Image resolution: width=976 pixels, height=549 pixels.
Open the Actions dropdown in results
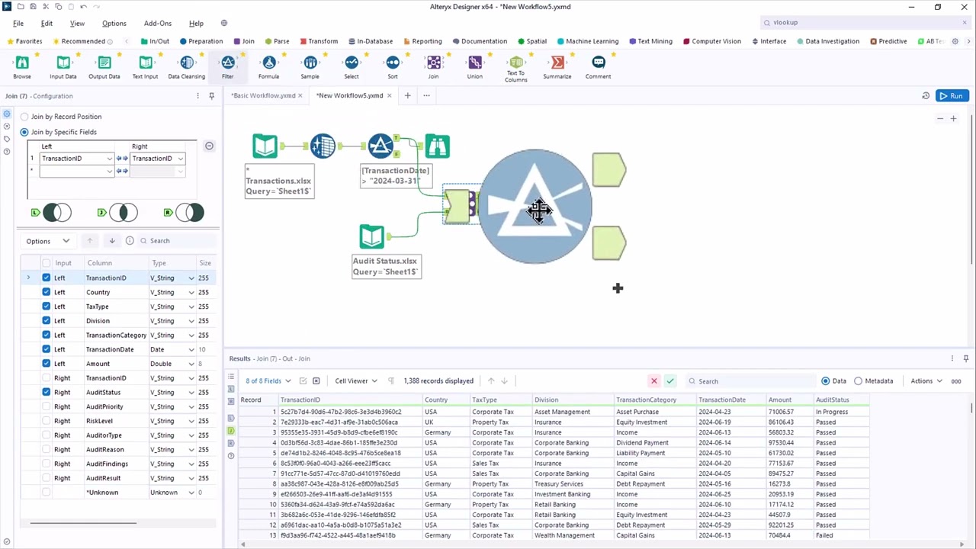click(x=926, y=380)
